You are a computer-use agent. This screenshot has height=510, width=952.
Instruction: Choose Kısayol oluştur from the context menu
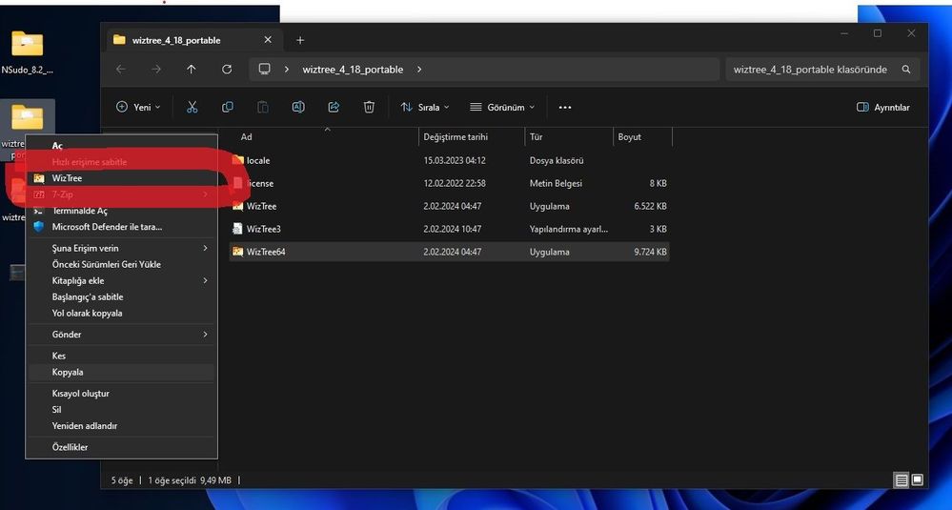click(x=121, y=394)
